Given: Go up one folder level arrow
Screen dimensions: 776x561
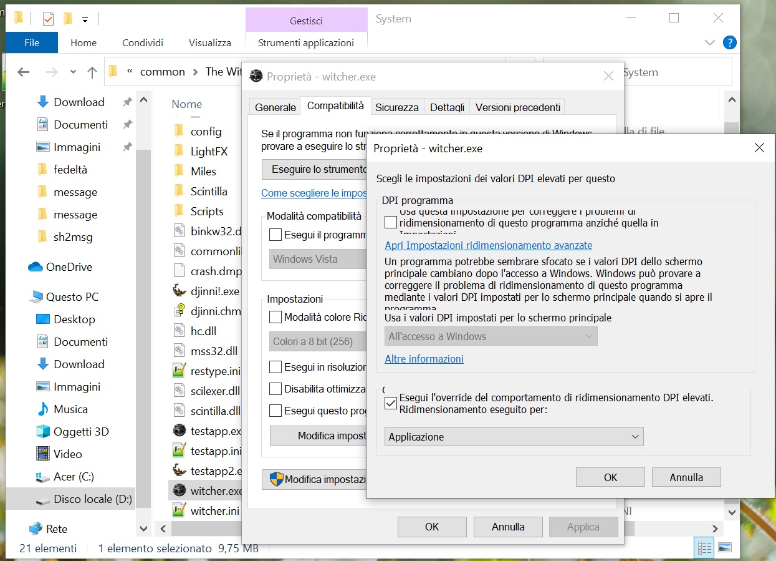Looking at the screenshot, I should [x=92, y=72].
